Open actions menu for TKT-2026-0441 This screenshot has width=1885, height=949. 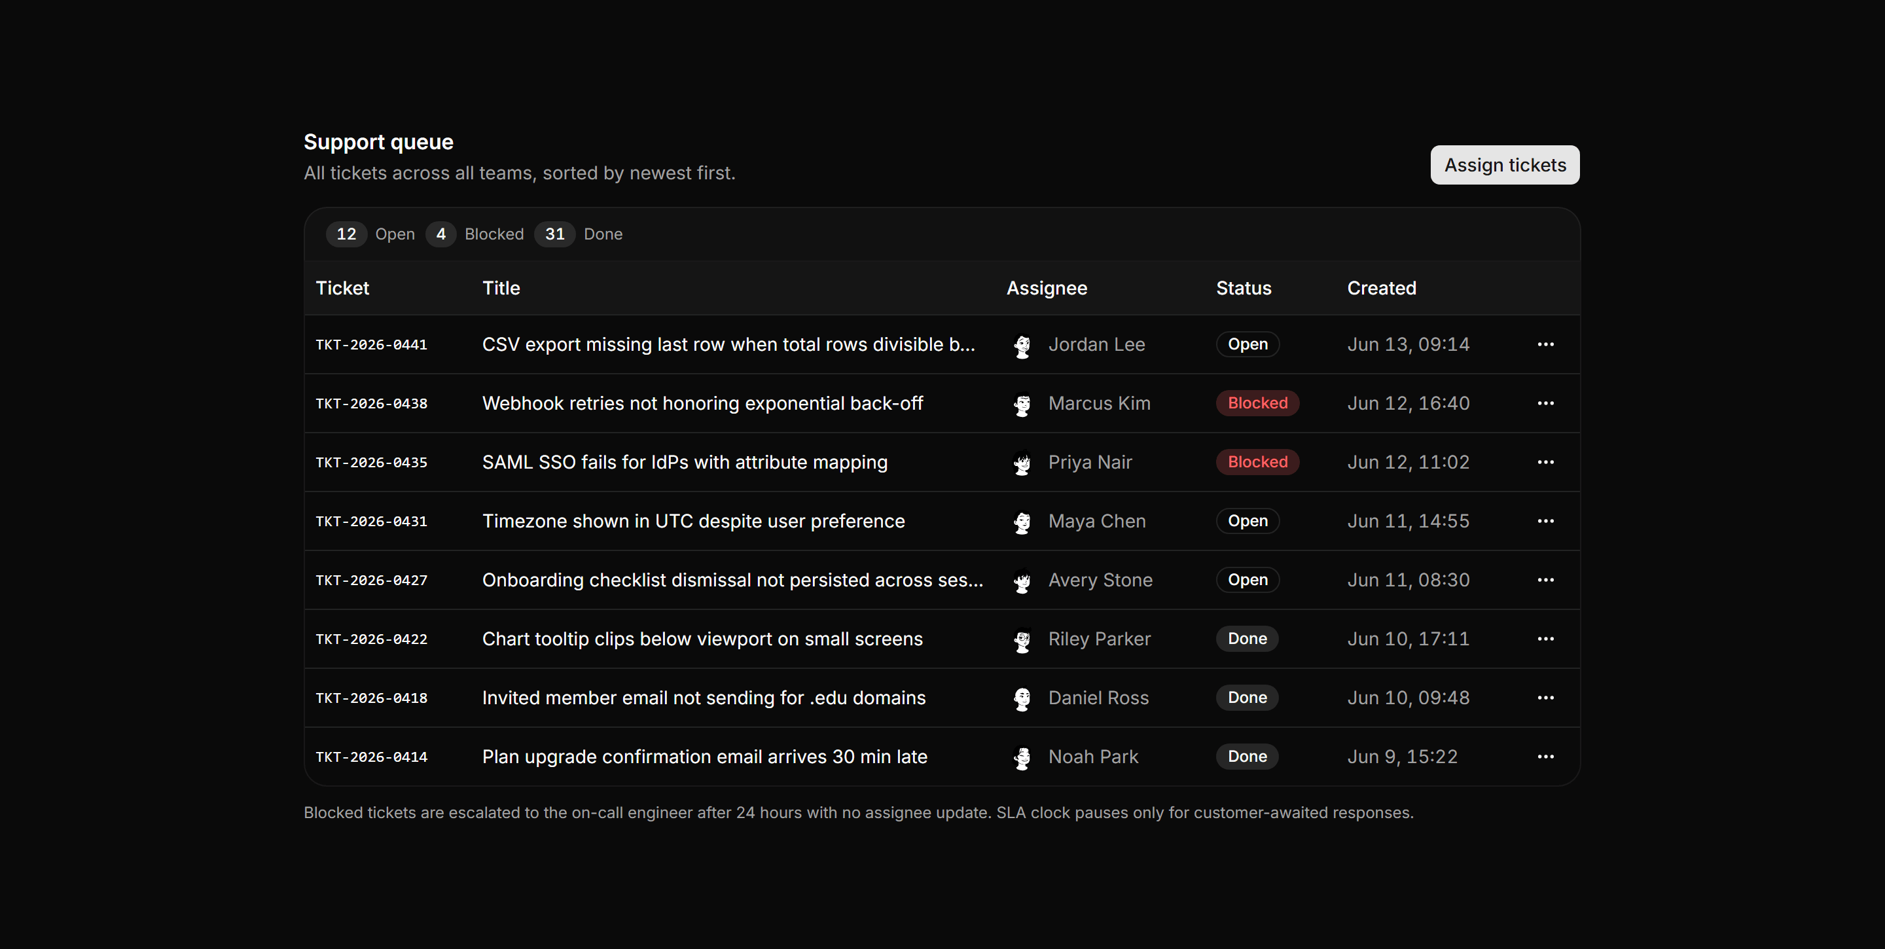pos(1545,345)
